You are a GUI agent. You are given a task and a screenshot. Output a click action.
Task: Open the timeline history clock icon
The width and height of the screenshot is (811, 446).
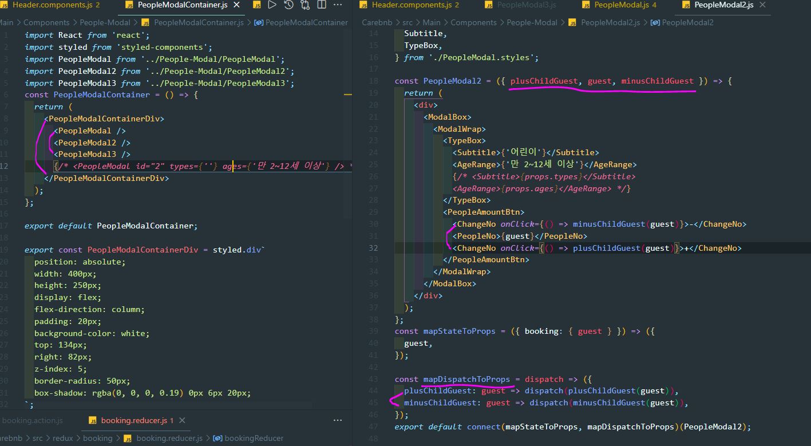(288, 5)
